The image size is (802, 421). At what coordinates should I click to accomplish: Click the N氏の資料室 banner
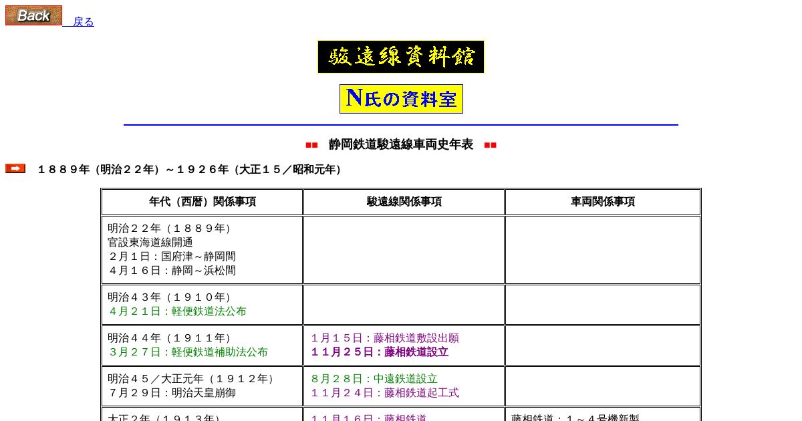pos(401,99)
